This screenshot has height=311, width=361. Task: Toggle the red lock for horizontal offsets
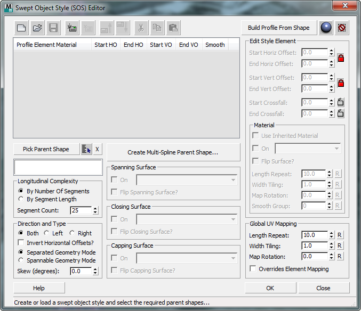341,58
